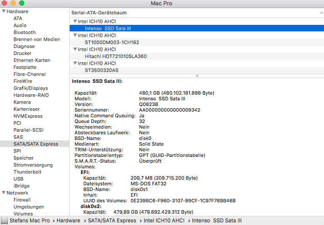Collapse Intel ICH10 AHCI above ST3500320AS

click(75, 63)
